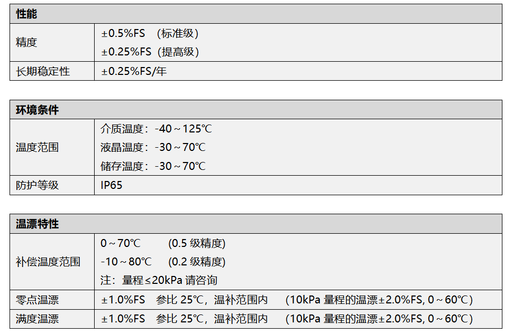
Task: Click the IP65 value cell
Action: (x=112, y=185)
